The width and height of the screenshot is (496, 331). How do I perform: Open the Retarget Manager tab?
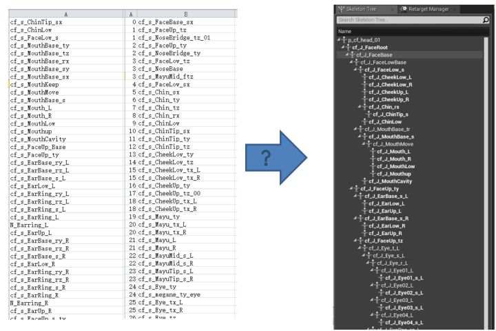pos(428,9)
